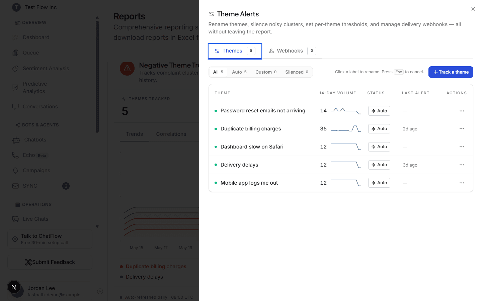Viewport: 482px width, 301px height.
Task: Click the Negative Theme warning icon
Action: [127, 69]
